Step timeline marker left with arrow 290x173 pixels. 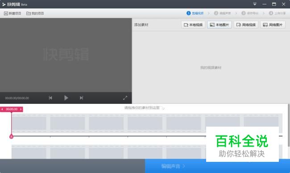pyautogui.click(x=2, y=109)
